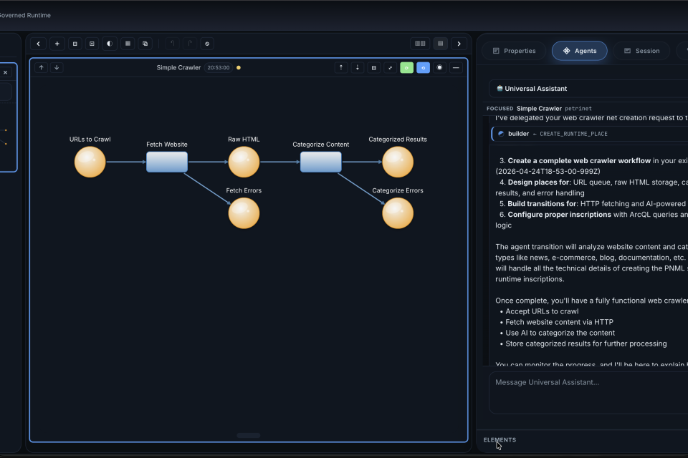Click the forward chevron at toolbar right end
This screenshot has width=688, height=458.
[x=459, y=44]
